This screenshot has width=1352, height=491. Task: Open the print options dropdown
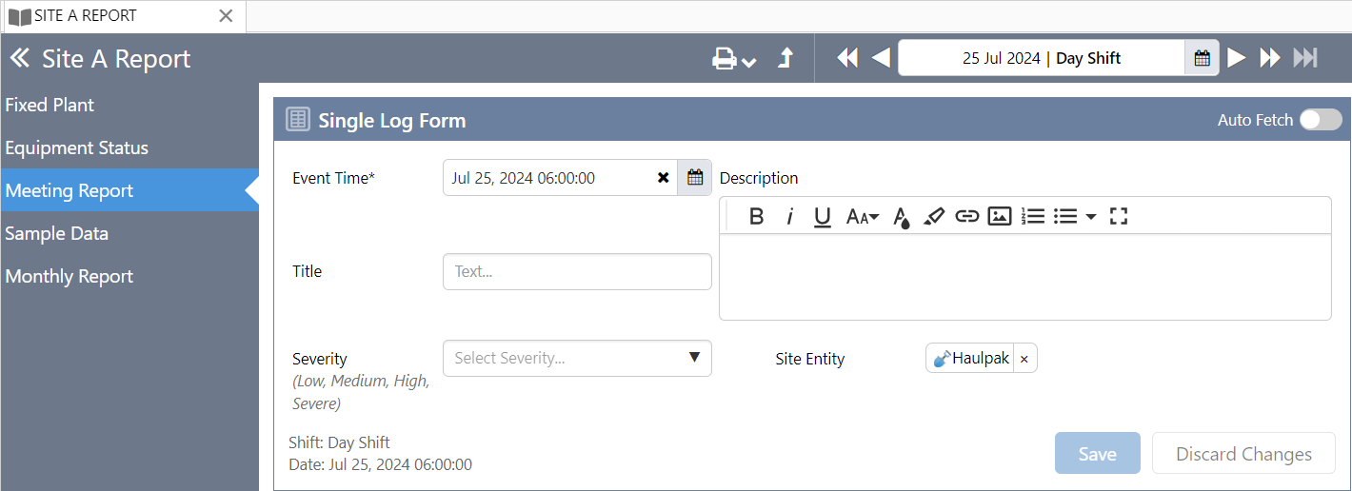click(734, 59)
